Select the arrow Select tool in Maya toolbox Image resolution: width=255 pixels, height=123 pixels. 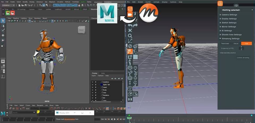3,21
